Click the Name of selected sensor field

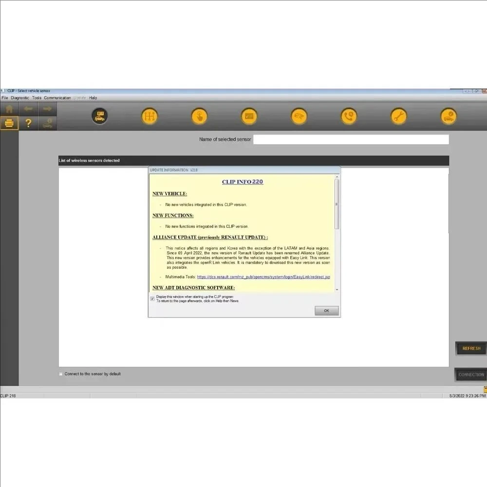coord(351,140)
